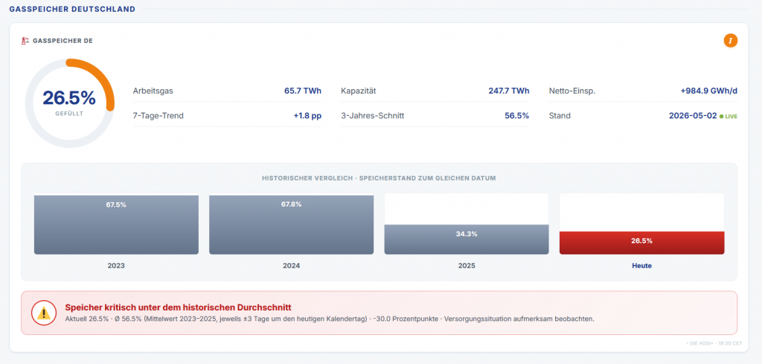Click the orange info icon

click(x=731, y=41)
